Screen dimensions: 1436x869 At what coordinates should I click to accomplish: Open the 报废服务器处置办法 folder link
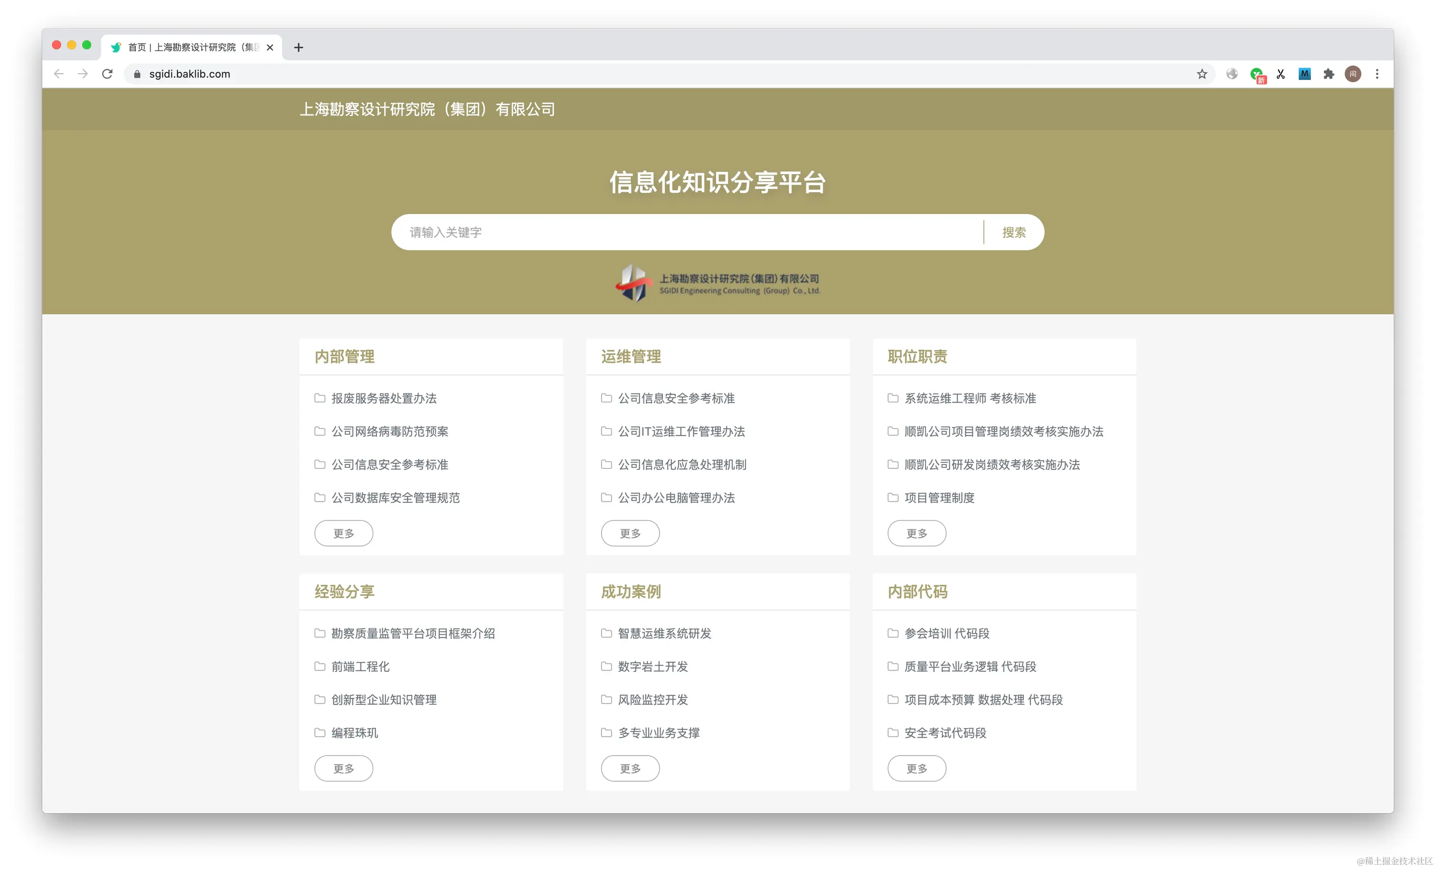pos(384,398)
